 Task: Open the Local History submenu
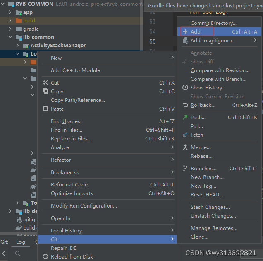[x=108, y=230]
